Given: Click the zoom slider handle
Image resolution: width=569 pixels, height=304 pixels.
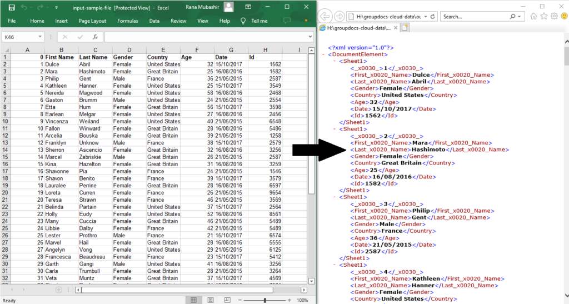Looking at the screenshot, I should (x=265, y=300).
